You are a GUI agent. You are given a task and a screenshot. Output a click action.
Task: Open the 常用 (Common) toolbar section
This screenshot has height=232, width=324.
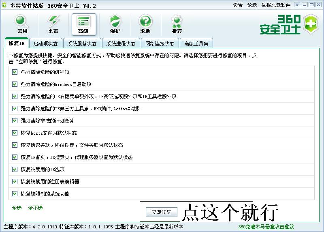[x=22, y=24]
